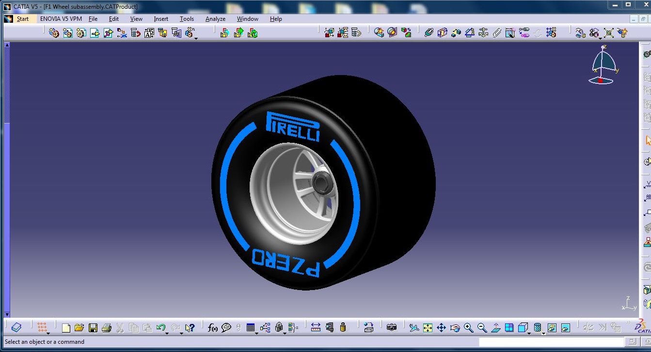
Task: Click the Zoom Out magnifier
Action: click(482, 328)
